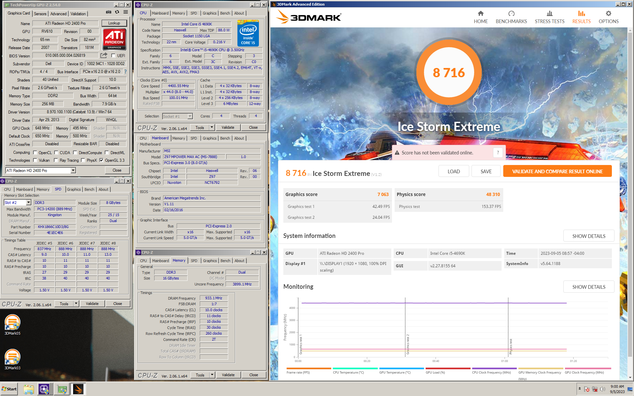Toggle the PhysX checkbox

coord(83,160)
